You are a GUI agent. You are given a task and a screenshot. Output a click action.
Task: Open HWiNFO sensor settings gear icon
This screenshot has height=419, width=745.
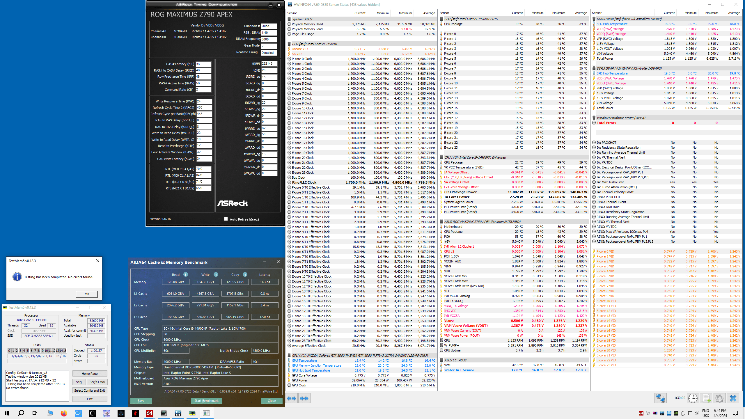click(x=719, y=398)
